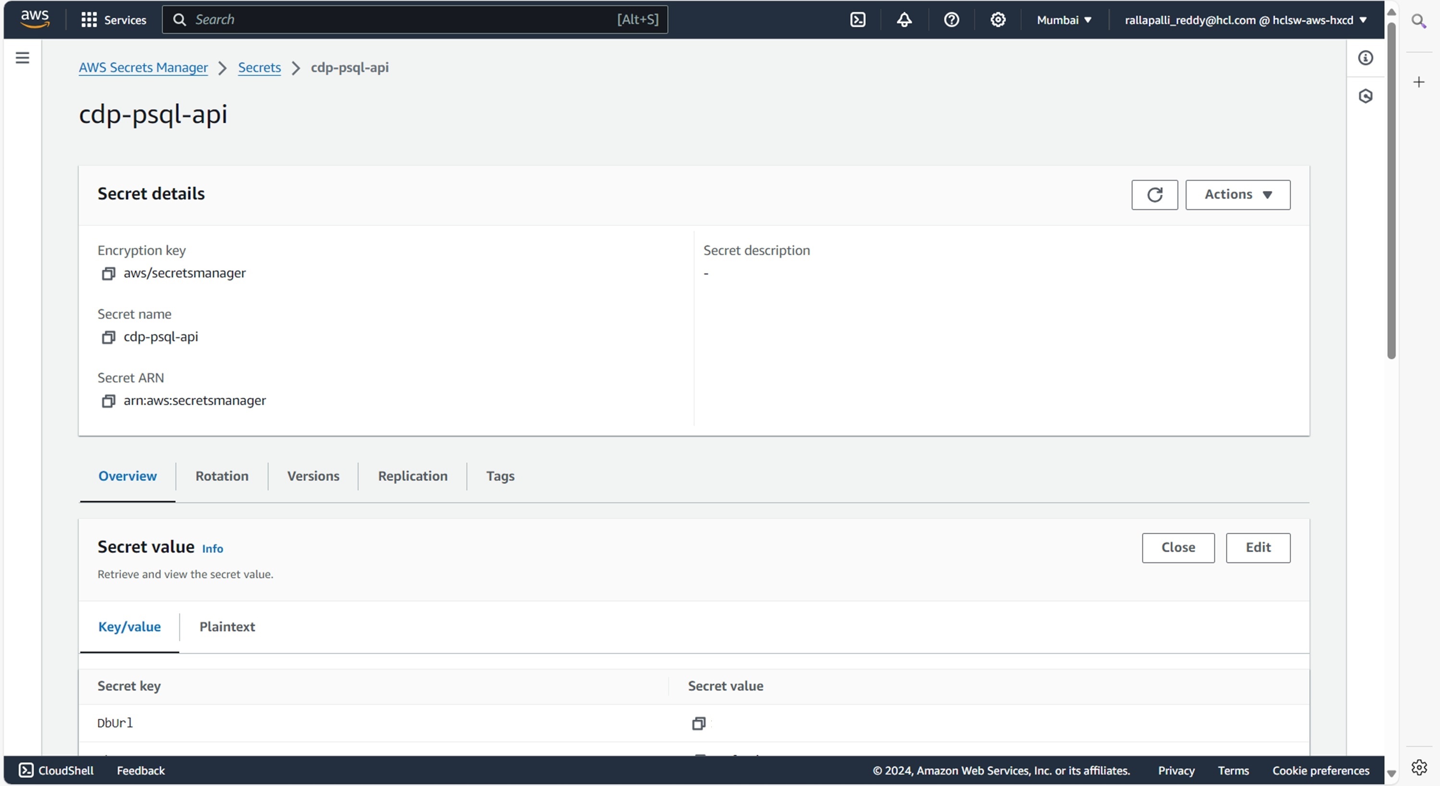Copy the DbUrl secret value

(x=698, y=724)
